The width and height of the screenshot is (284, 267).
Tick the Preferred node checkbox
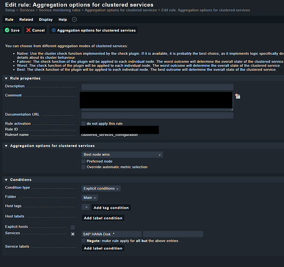[83, 161]
